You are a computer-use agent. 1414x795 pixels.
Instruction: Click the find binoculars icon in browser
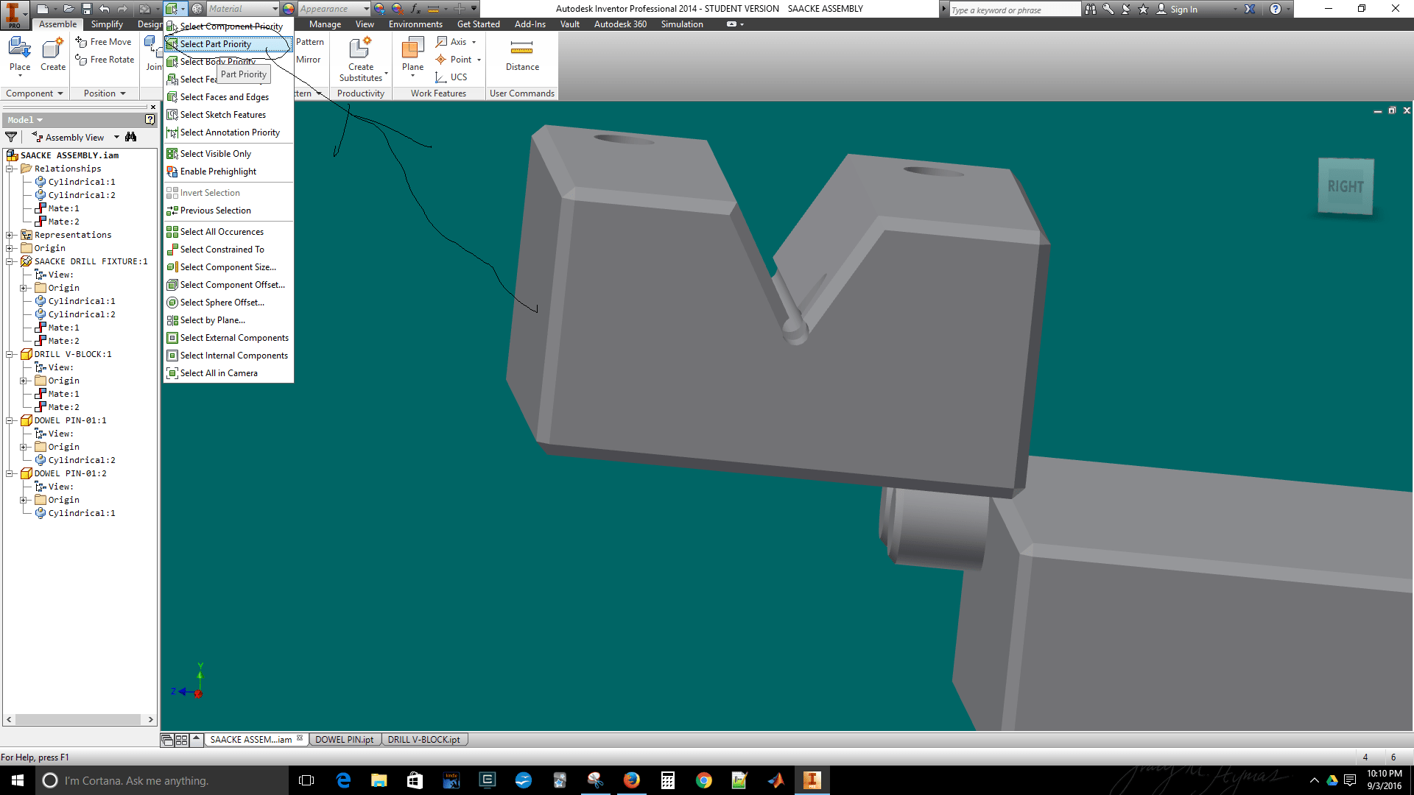point(131,137)
